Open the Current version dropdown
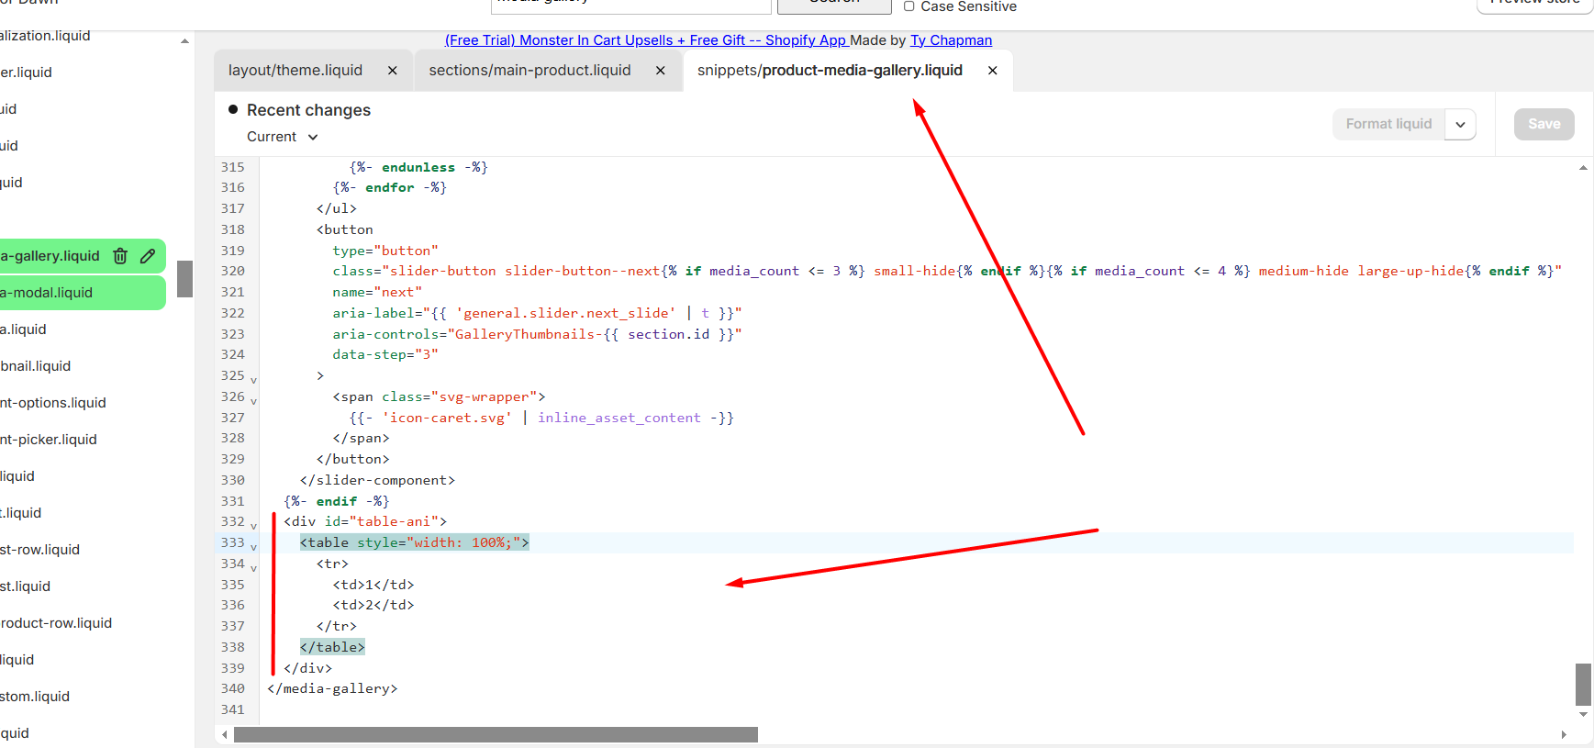 (x=283, y=137)
